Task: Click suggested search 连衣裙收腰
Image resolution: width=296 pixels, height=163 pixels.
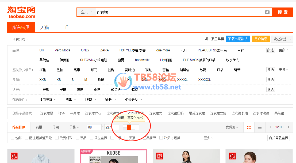Action: click(261, 113)
